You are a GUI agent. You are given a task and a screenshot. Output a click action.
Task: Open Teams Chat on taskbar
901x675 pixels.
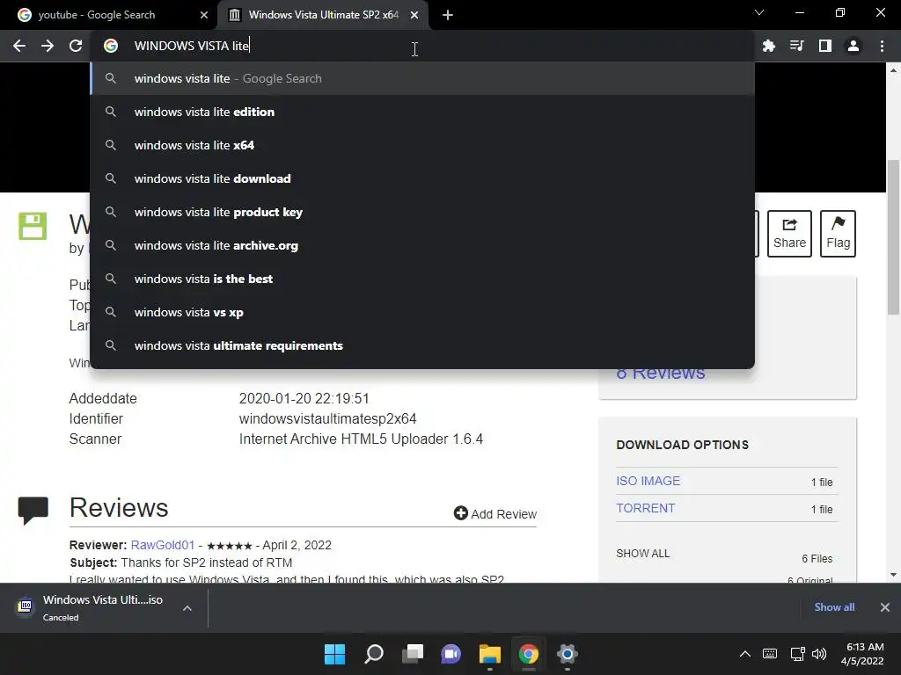point(450,654)
